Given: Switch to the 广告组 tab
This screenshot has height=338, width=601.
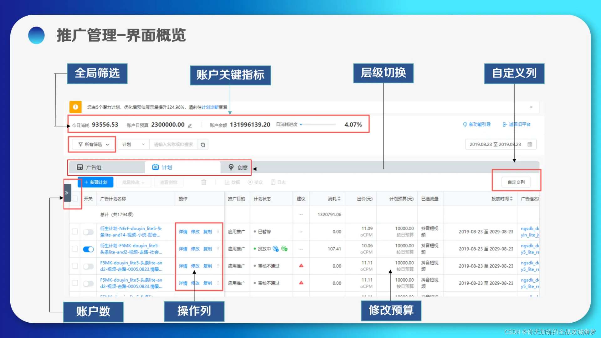Looking at the screenshot, I should [94, 167].
